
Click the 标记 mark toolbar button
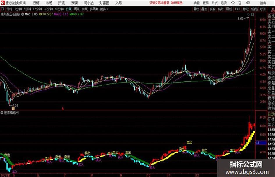(x=246, y=9)
